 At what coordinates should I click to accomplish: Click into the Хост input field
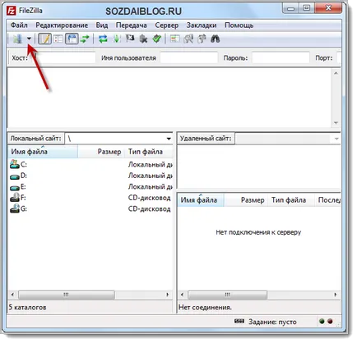click(63, 57)
